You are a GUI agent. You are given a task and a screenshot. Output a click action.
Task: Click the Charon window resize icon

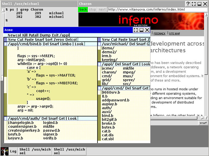click(x=194, y=4)
